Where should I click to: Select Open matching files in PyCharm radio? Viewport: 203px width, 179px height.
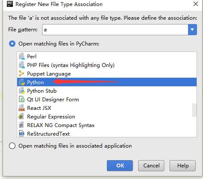pyautogui.click(x=12, y=44)
